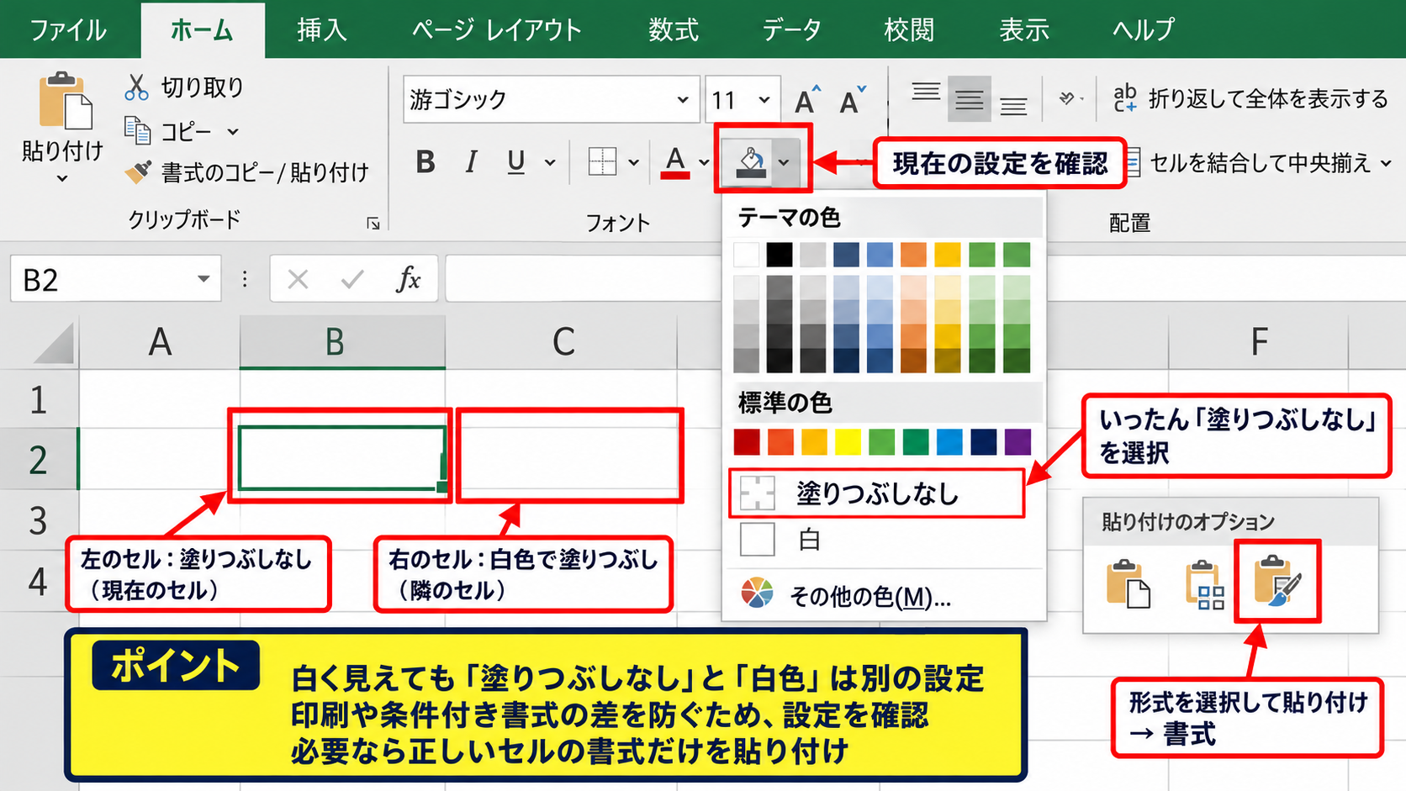Apply the red font color button
This screenshot has width=1406, height=791.
tap(675, 161)
